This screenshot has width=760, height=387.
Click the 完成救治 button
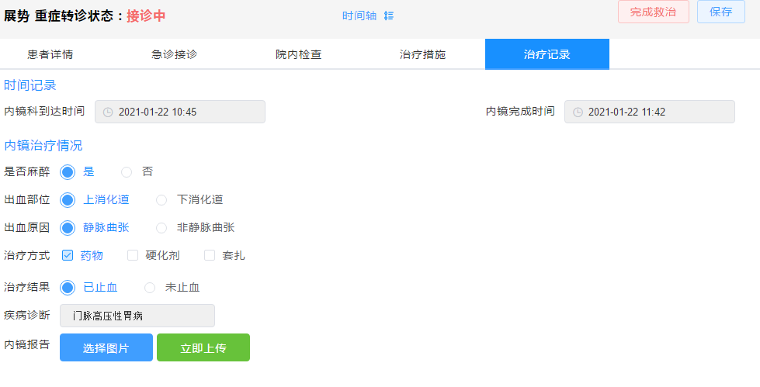tap(653, 12)
